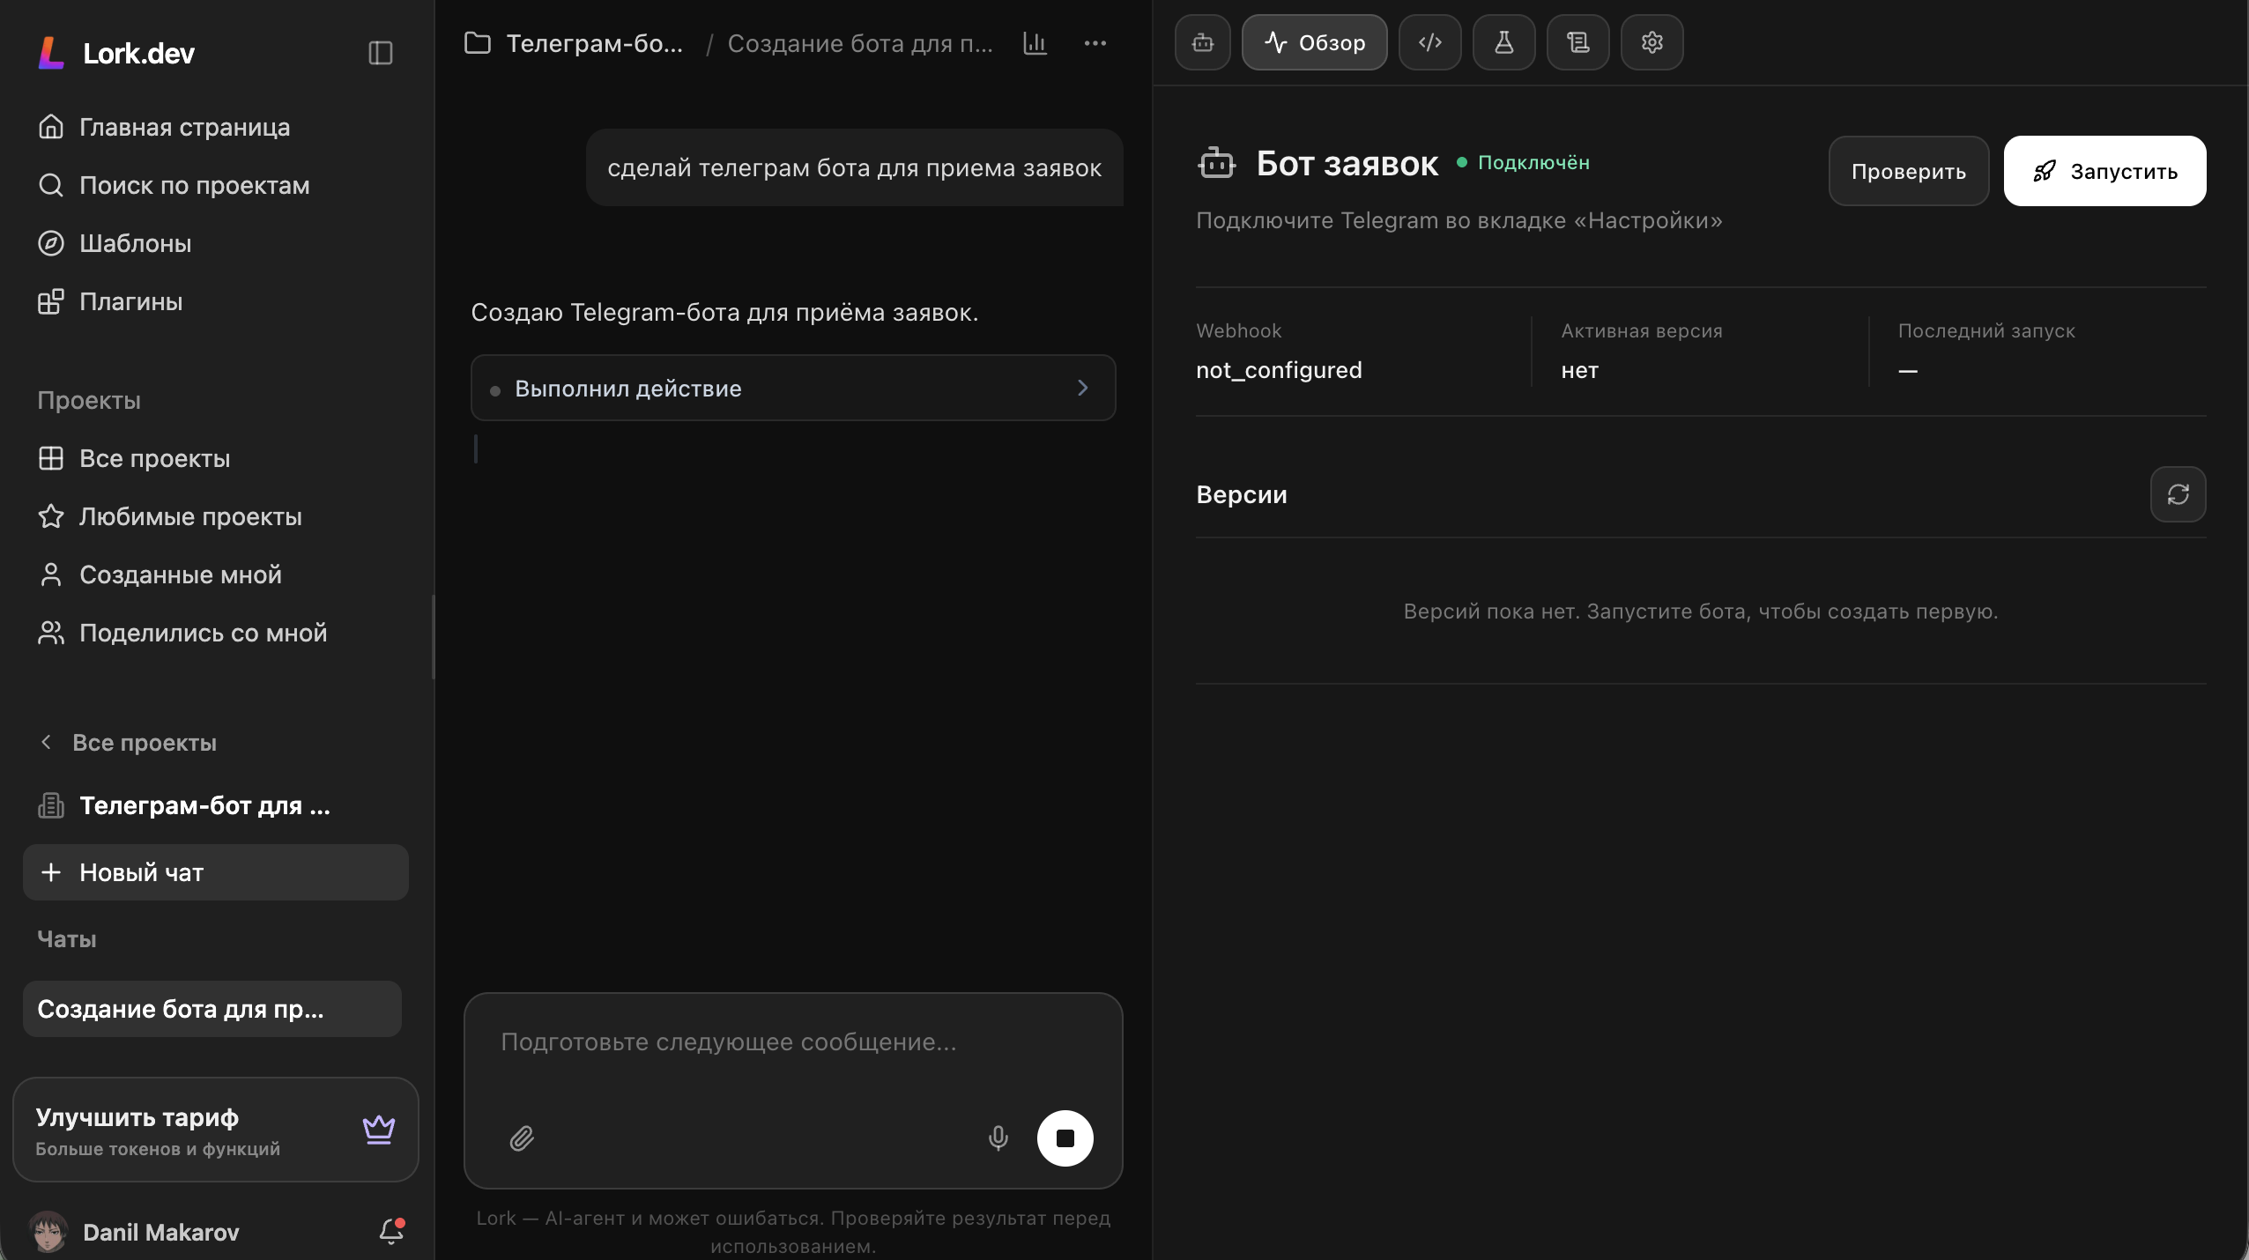Attach a file with paperclip icon
This screenshot has width=2249, height=1260.
[x=522, y=1138]
